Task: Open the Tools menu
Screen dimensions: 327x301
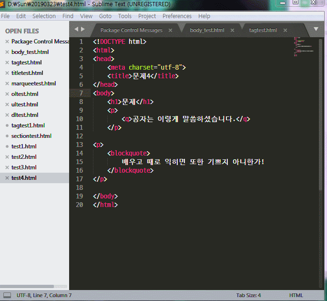Action: pyautogui.click(x=125, y=16)
